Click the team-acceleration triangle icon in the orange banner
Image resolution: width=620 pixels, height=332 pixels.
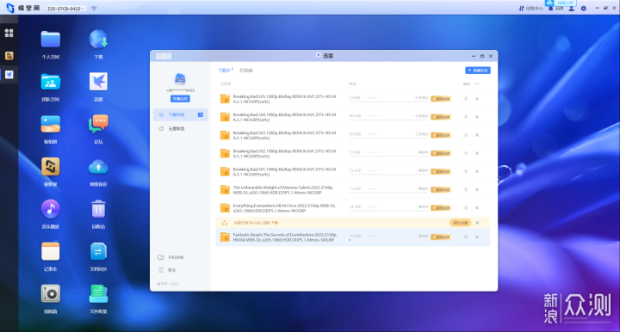click(225, 223)
